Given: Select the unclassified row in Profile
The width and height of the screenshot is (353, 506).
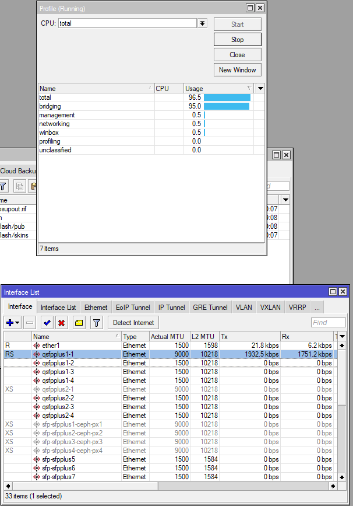Looking at the screenshot, I should pyautogui.click(x=151, y=150).
